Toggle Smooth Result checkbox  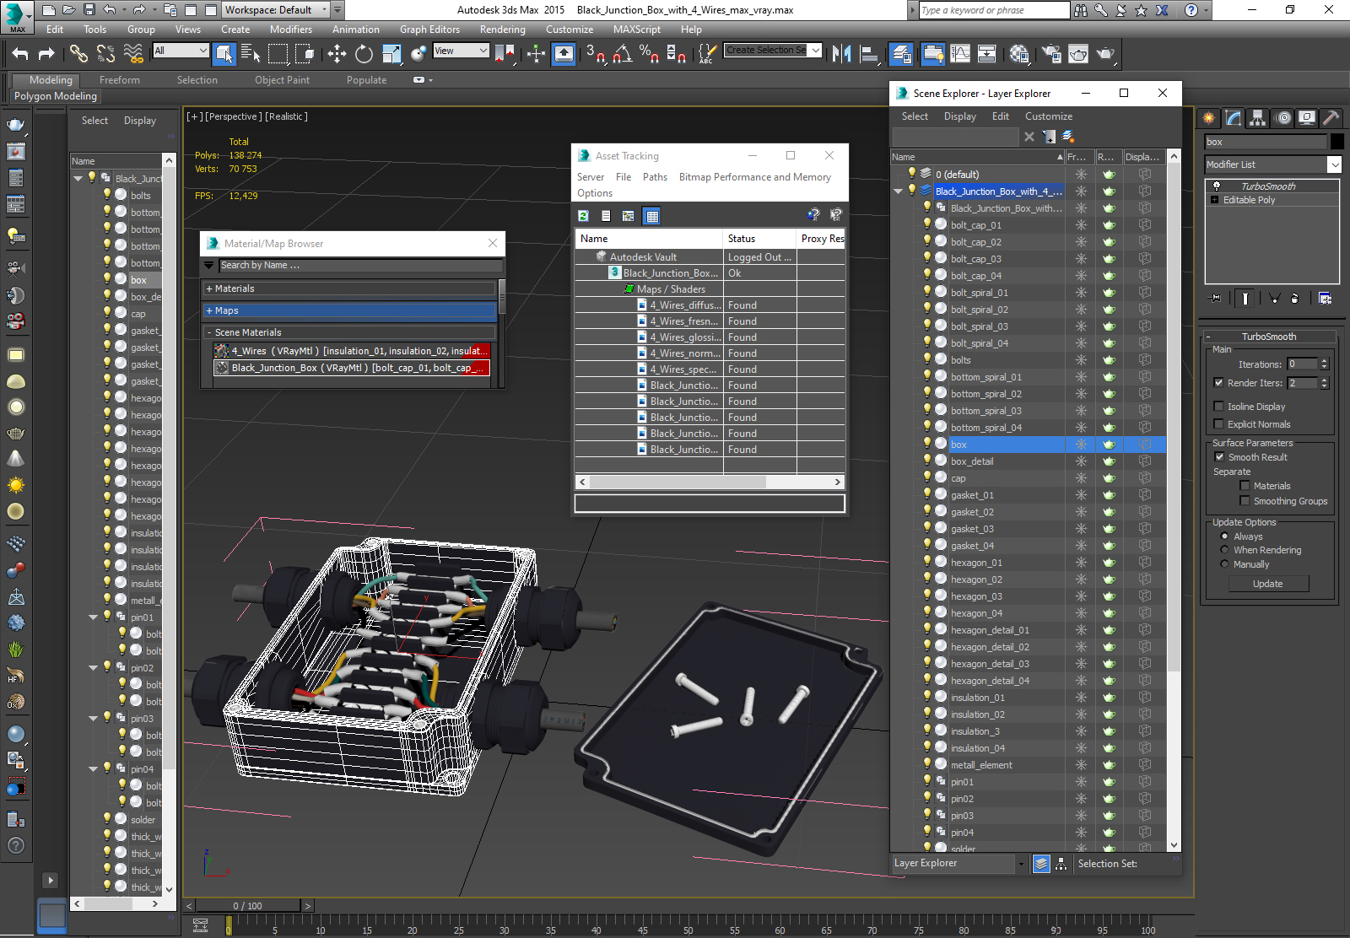pyautogui.click(x=1219, y=457)
